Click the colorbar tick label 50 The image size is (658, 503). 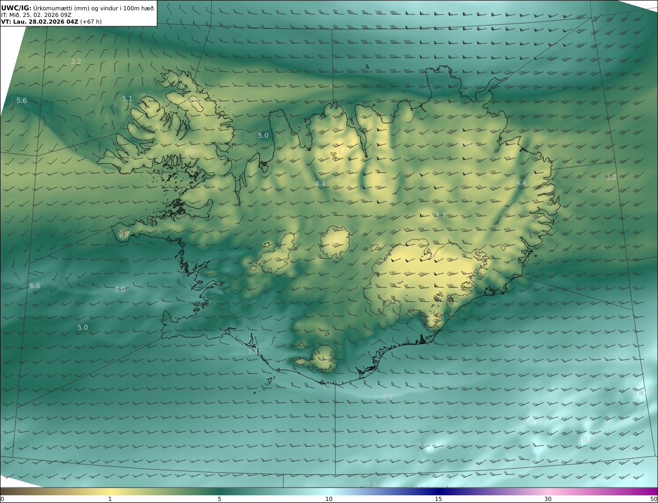click(653, 499)
